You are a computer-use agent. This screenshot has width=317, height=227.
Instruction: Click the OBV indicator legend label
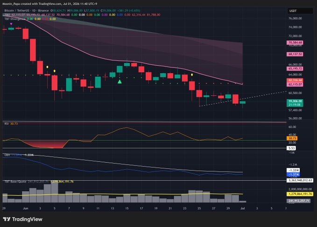point(7,155)
